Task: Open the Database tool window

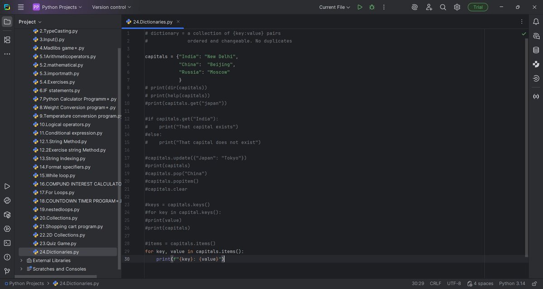Action: coord(536,50)
